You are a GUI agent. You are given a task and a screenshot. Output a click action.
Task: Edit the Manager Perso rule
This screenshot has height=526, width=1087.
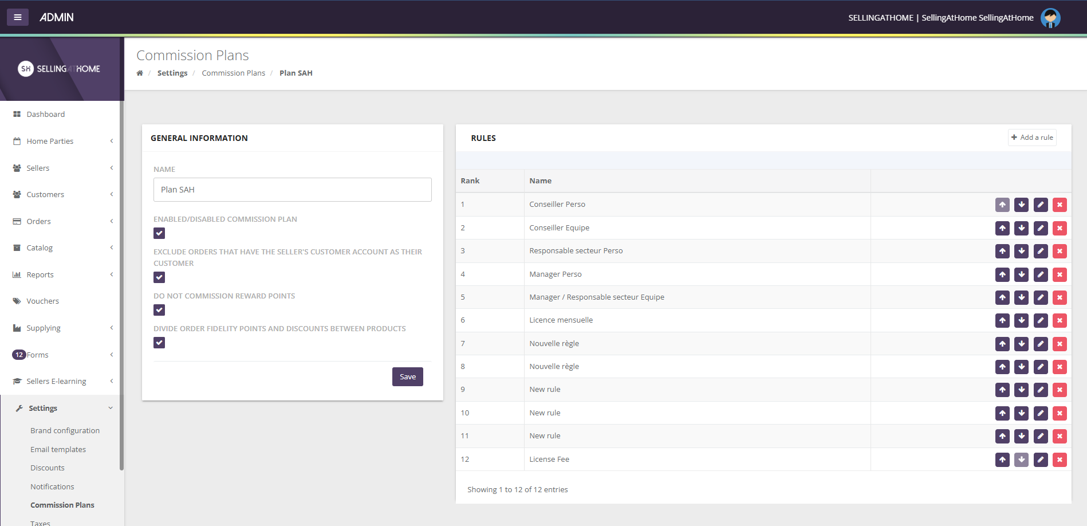(1041, 274)
